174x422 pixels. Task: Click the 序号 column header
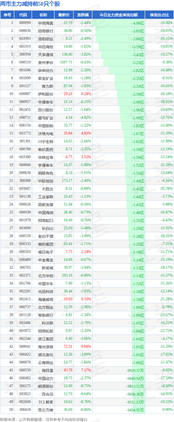(7, 15)
